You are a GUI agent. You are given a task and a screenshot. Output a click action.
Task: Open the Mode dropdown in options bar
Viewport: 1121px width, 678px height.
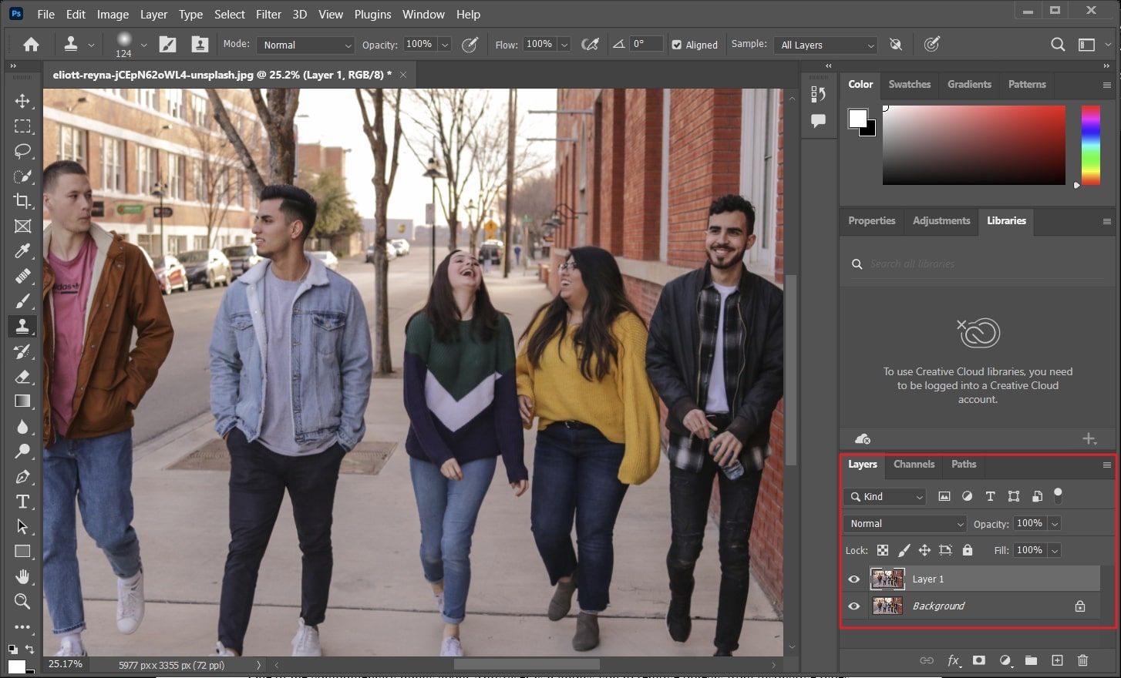305,45
